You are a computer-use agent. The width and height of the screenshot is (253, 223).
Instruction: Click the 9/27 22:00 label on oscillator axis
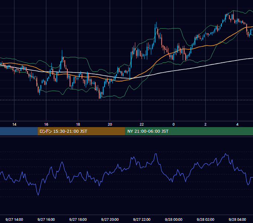(x=142, y=219)
